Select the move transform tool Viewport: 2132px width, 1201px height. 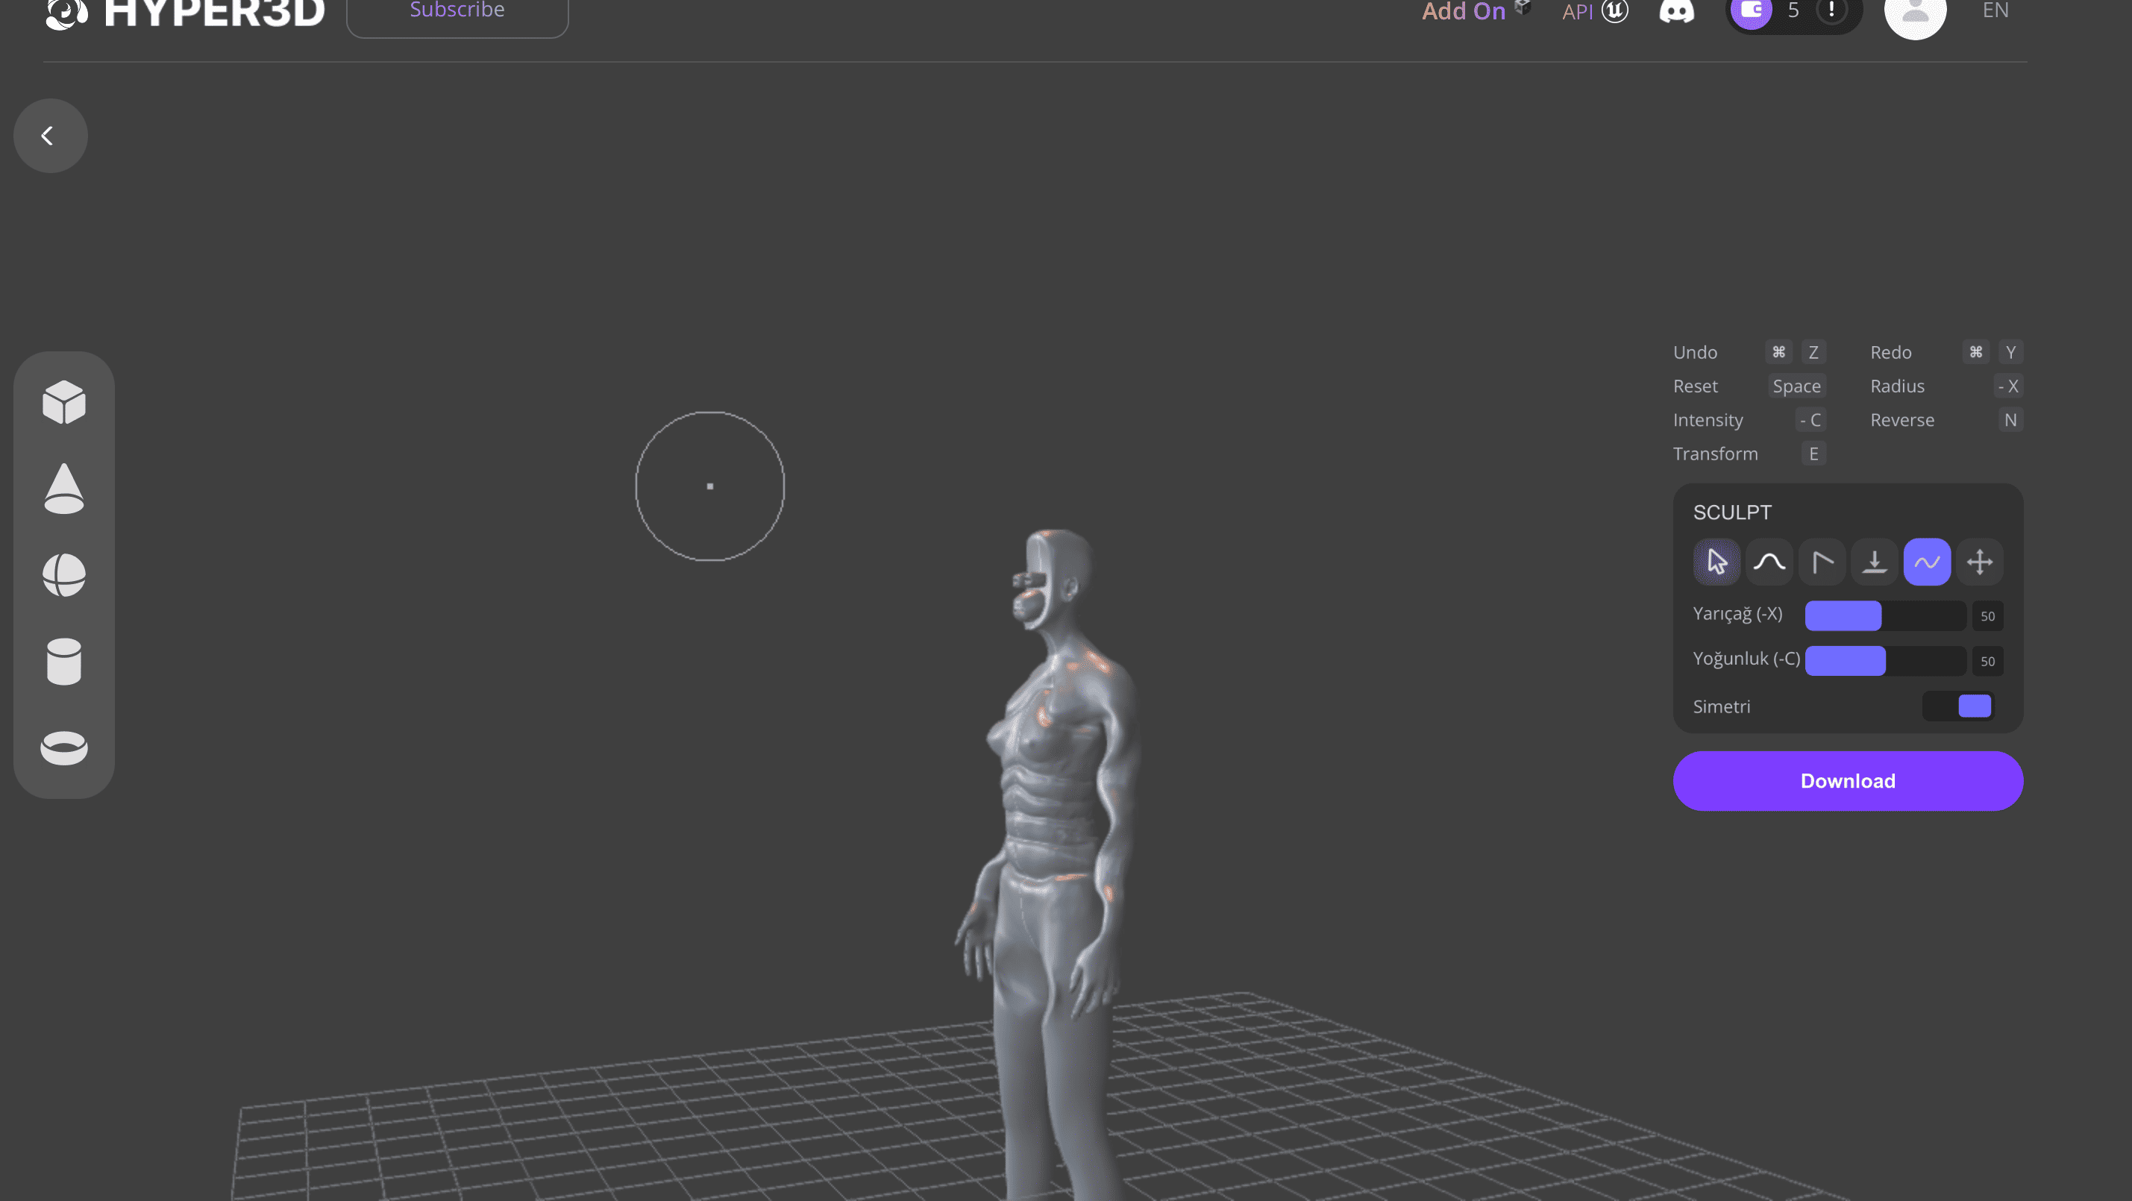click(x=1979, y=562)
